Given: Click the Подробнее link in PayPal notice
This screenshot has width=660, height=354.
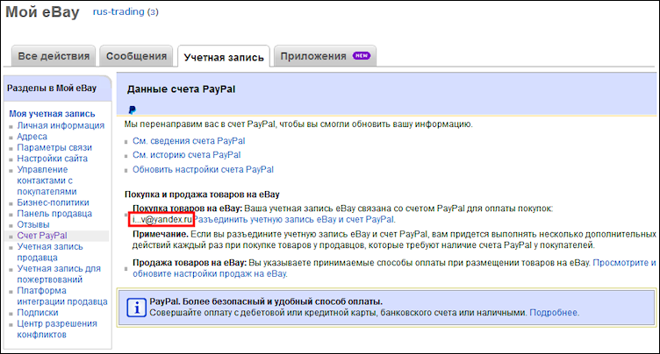Looking at the screenshot, I should pos(554,313).
